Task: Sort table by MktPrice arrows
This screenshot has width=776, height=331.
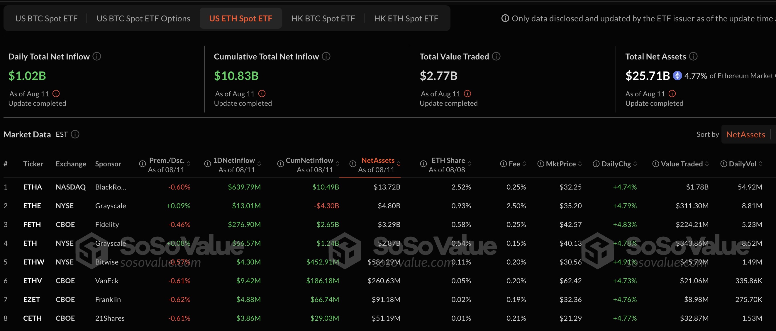Action: [580, 164]
